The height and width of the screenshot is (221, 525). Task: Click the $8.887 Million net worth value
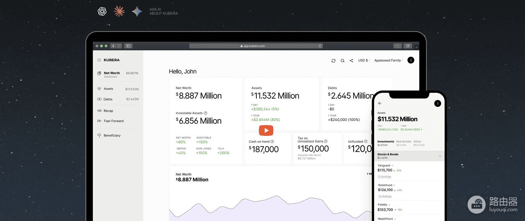click(199, 96)
